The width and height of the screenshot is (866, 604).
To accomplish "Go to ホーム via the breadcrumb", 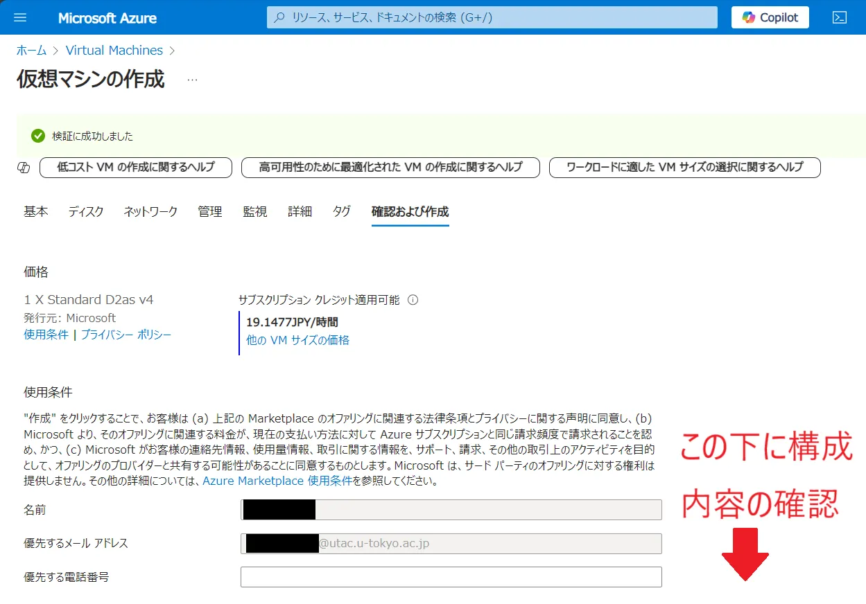I will coord(31,51).
